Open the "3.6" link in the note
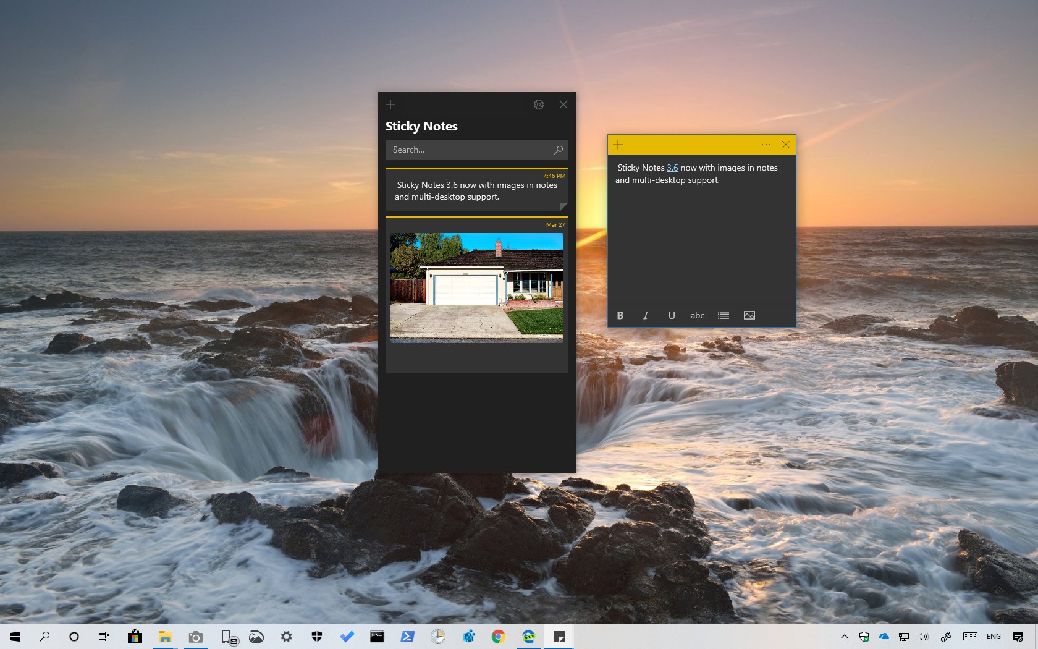The width and height of the screenshot is (1038, 649). 673,168
